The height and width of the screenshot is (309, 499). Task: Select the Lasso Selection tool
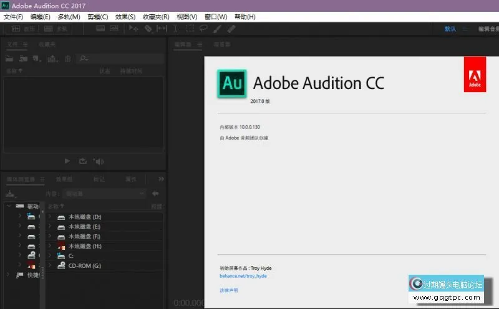[203, 29]
